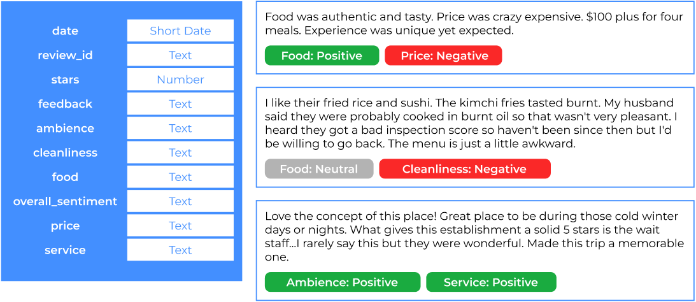The width and height of the screenshot is (696, 302).
Task: Open the Text type box beside review_id
Action: pos(180,55)
